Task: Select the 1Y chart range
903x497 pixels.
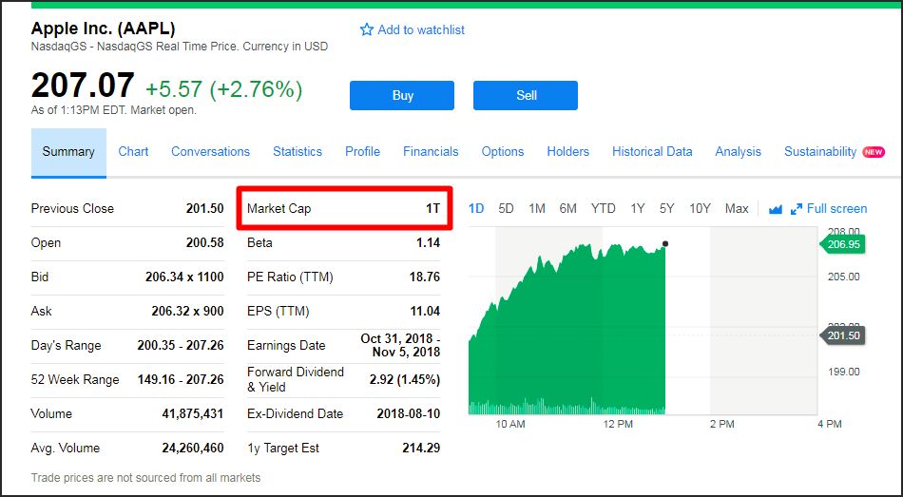Action: (x=637, y=208)
